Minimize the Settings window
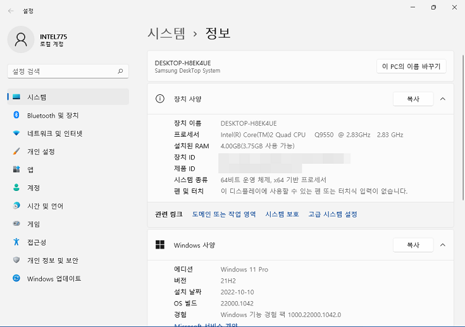This screenshot has height=327, width=465. tap(412, 8)
